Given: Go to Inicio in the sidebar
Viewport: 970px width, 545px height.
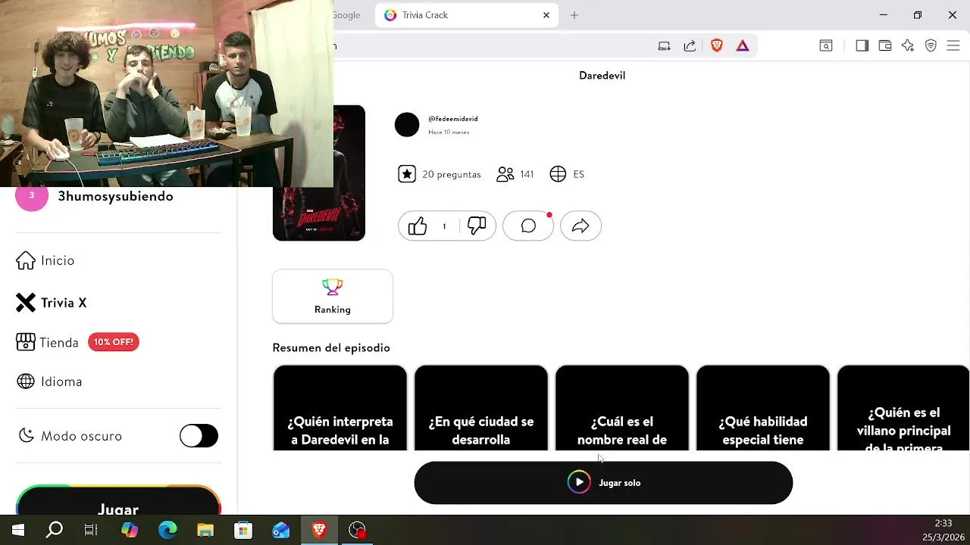Looking at the screenshot, I should (45, 260).
